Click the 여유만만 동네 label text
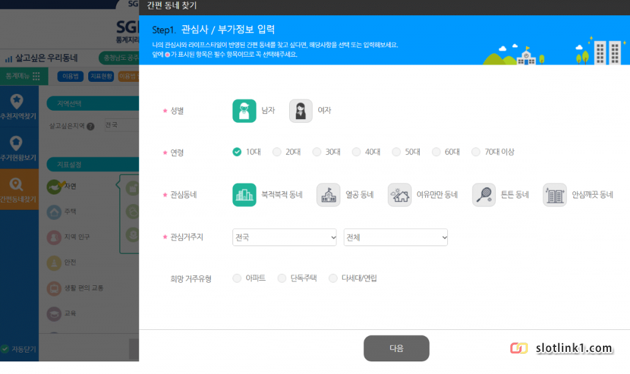 [437, 195]
